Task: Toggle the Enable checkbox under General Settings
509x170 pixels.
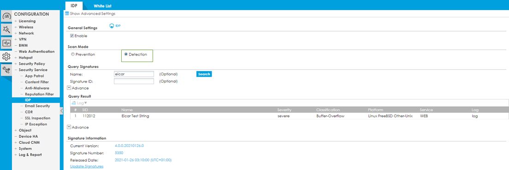Action: tap(72, 36)
